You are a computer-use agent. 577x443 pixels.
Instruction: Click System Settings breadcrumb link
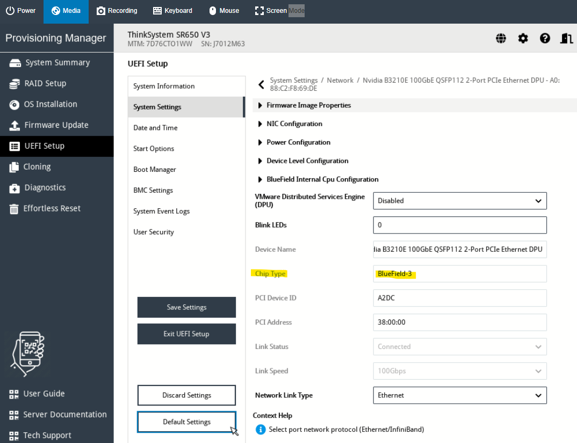pos(294,80)
